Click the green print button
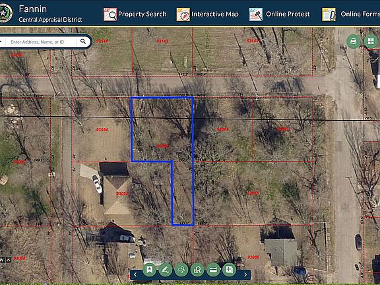 354,41
